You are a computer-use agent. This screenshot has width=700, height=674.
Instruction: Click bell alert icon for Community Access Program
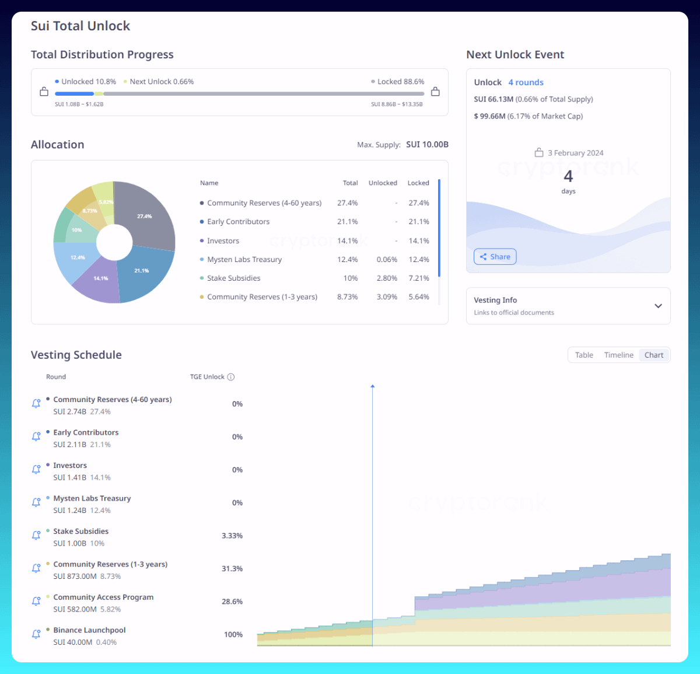[x=36, y=602]
